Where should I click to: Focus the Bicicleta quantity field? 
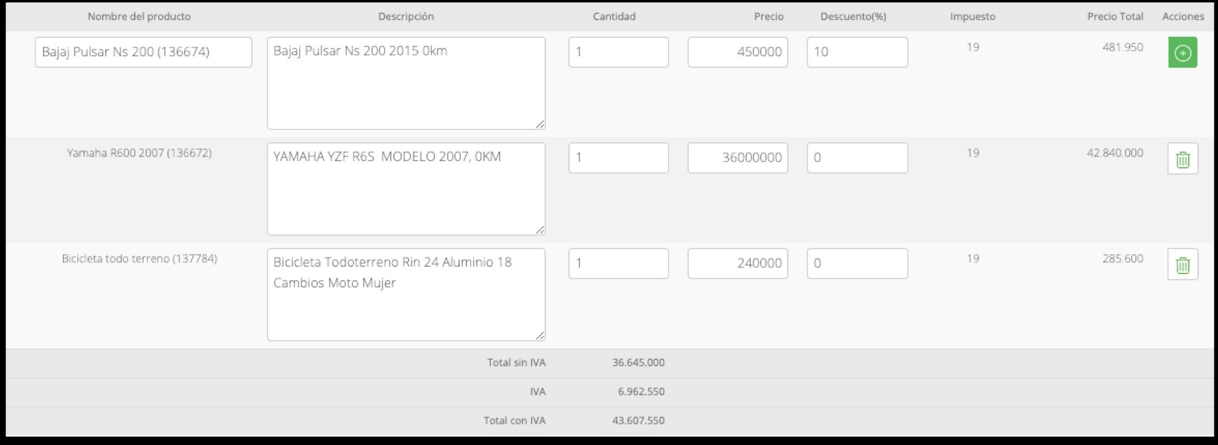pos(618,263)
